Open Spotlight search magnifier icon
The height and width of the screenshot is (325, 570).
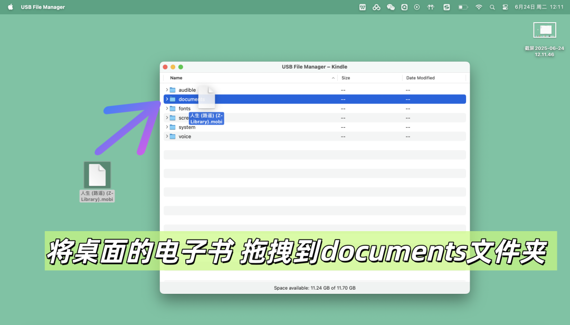[492, 7]
